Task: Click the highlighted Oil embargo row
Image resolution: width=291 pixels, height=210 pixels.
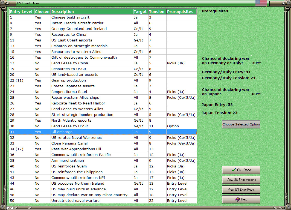Action: pos(103,132)
